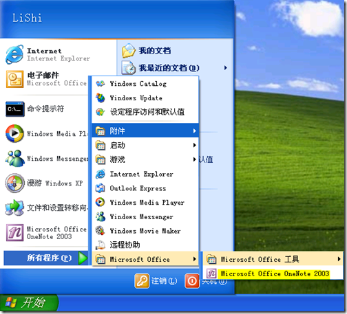Image resolution: width=347 pixels, height=314 pixels.
Task: Open 漫游 Windows XP tour icon
Action: pyautogui.click(x=14, y=183)
